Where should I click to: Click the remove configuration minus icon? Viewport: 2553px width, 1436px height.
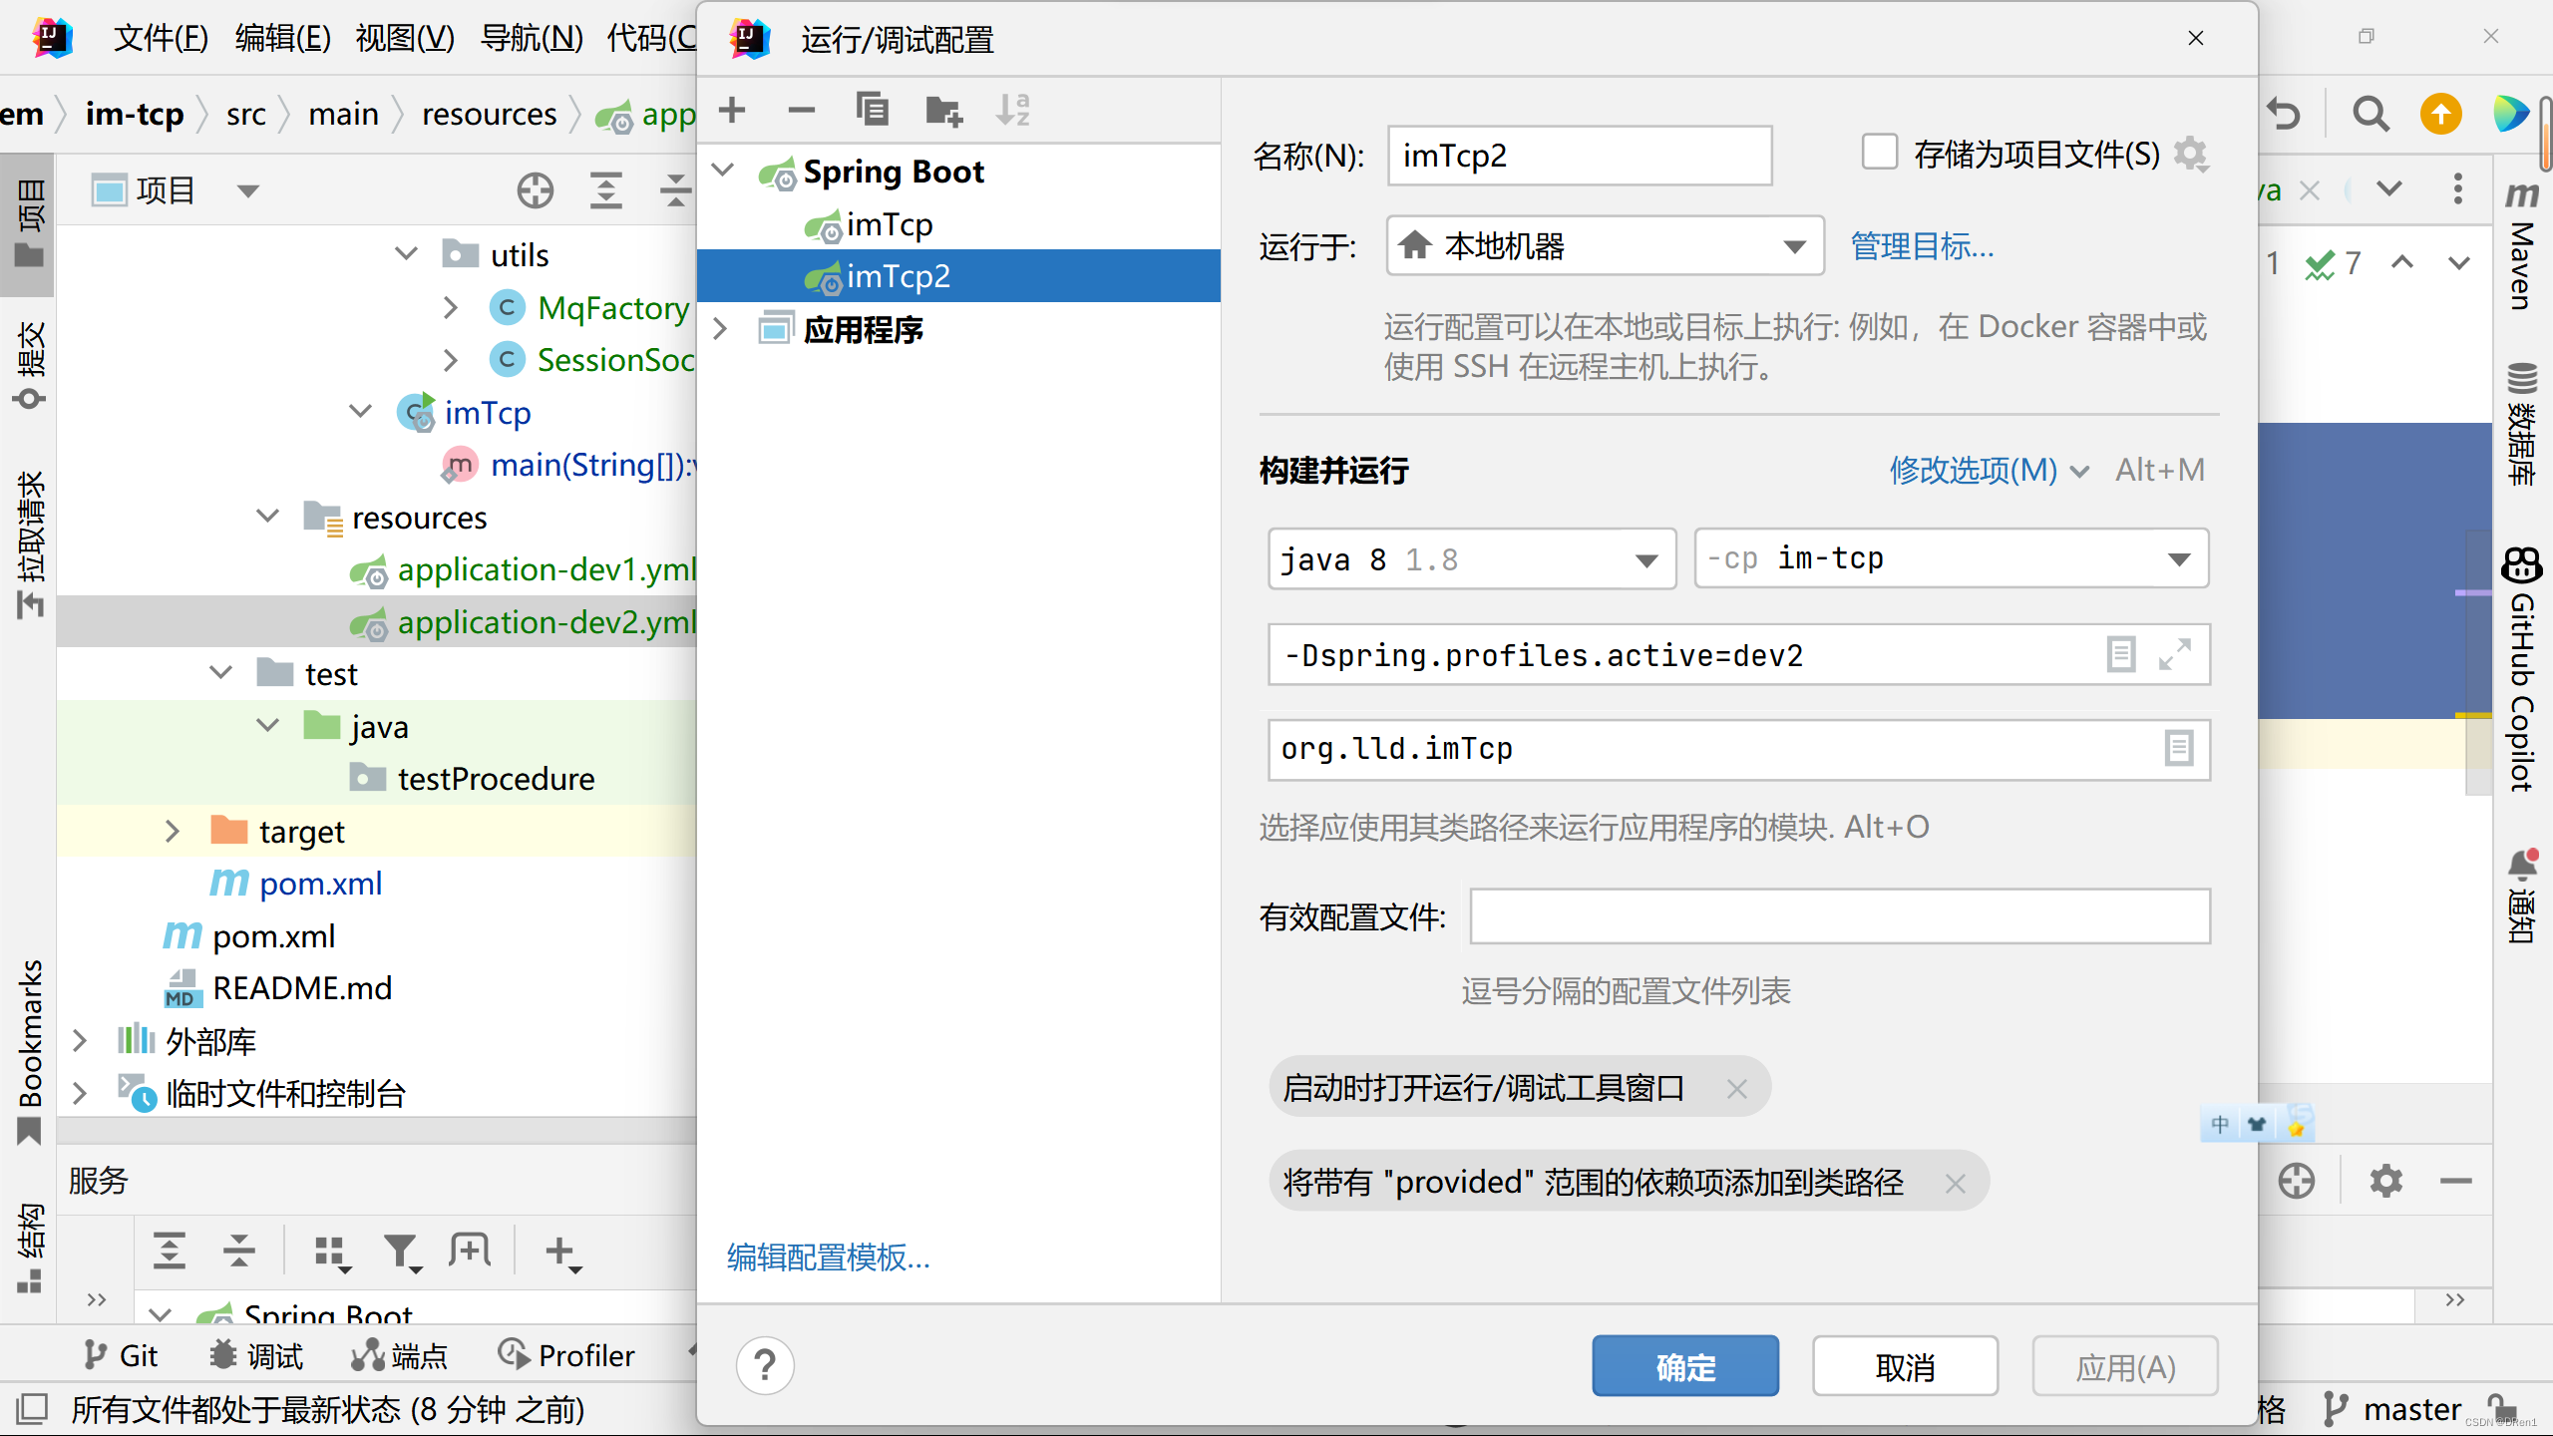point(801,110)
